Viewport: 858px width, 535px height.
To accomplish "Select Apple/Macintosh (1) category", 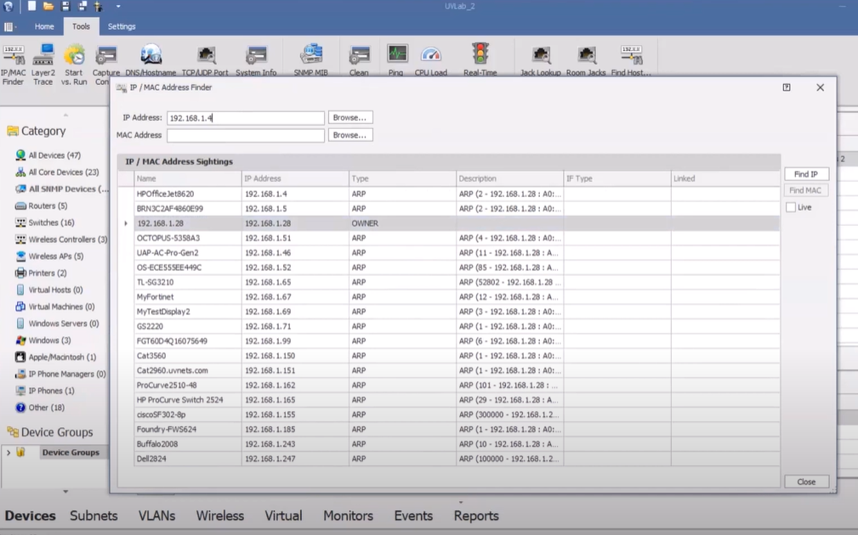I will [x=56, y=358].
